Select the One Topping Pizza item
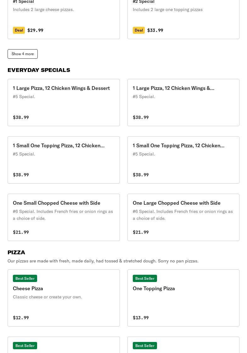The height and width of the screenshot is (353, 247). tap(183, 298)
